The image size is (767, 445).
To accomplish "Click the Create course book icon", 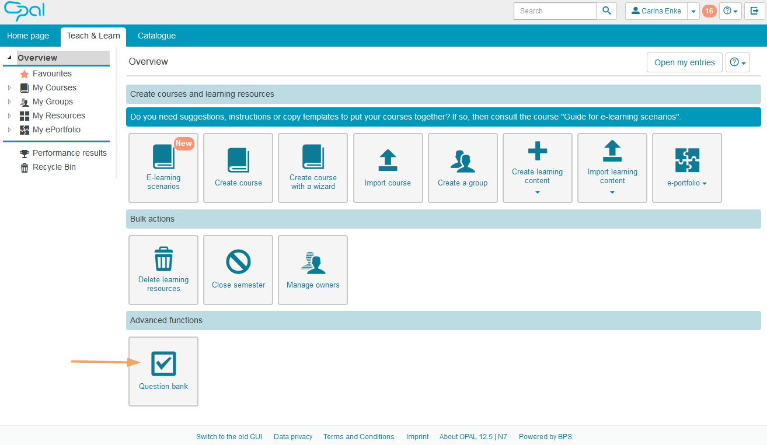I will pyautogui.click(x=238, y=160).
